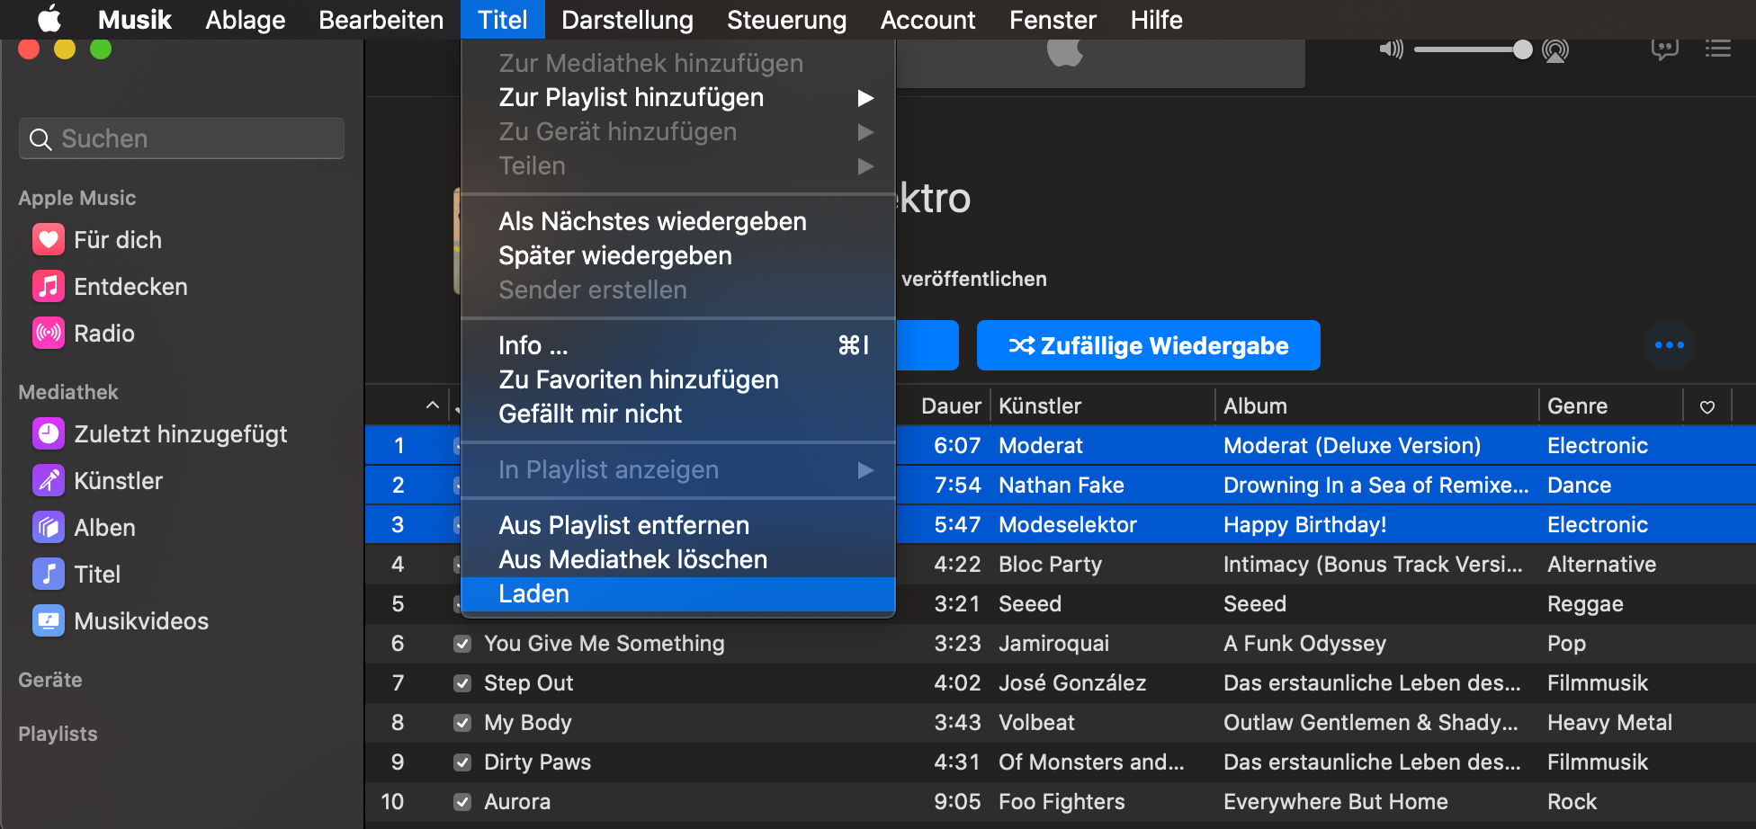Screen dimensions: 1756x829
Task: Toggle checkbox for Step Out
Action: click(x=462, y=683)
